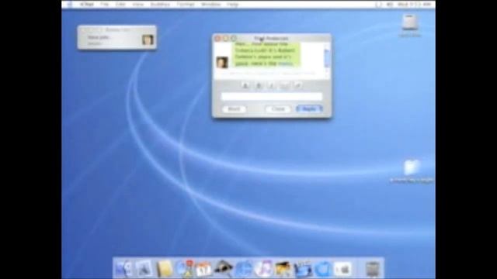Click the last icon in the chat formatting bar
497x279 pixels.
tap(298, 86)
